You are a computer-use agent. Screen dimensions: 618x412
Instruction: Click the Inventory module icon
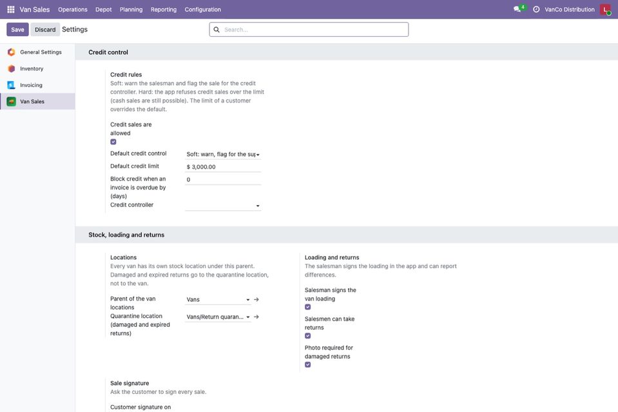12,68
